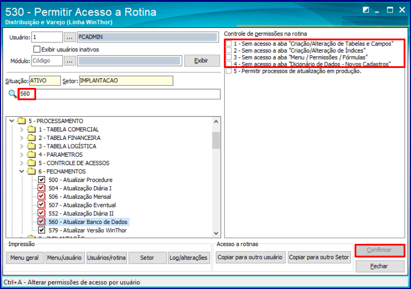
Task: Toggle checkbox for 560 - Atualizar Banco de Dados
Action: 41,222
